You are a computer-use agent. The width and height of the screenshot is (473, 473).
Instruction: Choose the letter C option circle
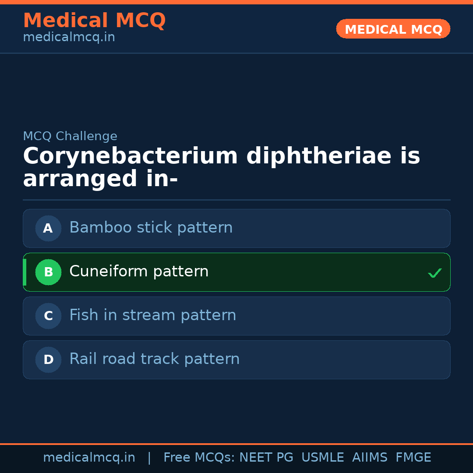pos(48,316)
